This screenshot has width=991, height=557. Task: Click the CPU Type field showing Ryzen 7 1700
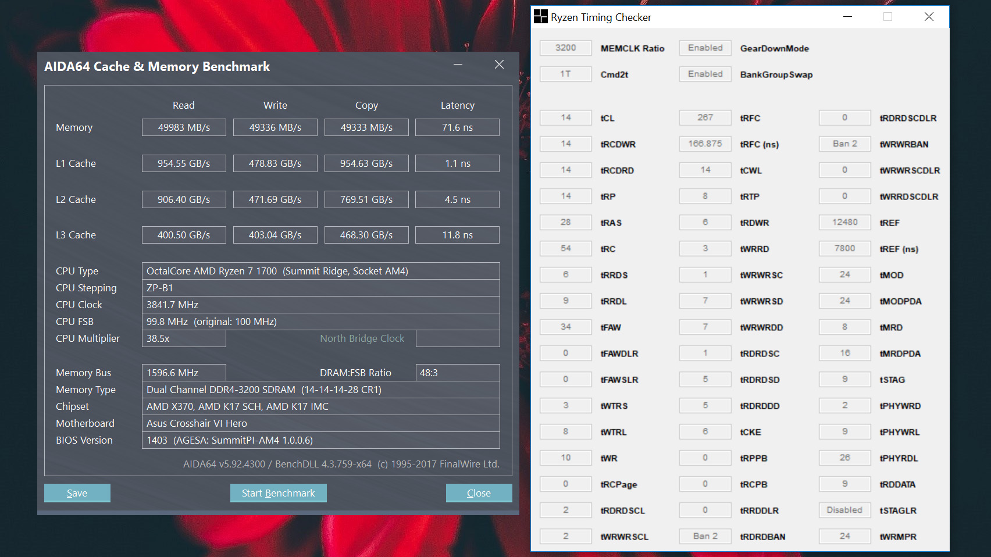(321, 271)
